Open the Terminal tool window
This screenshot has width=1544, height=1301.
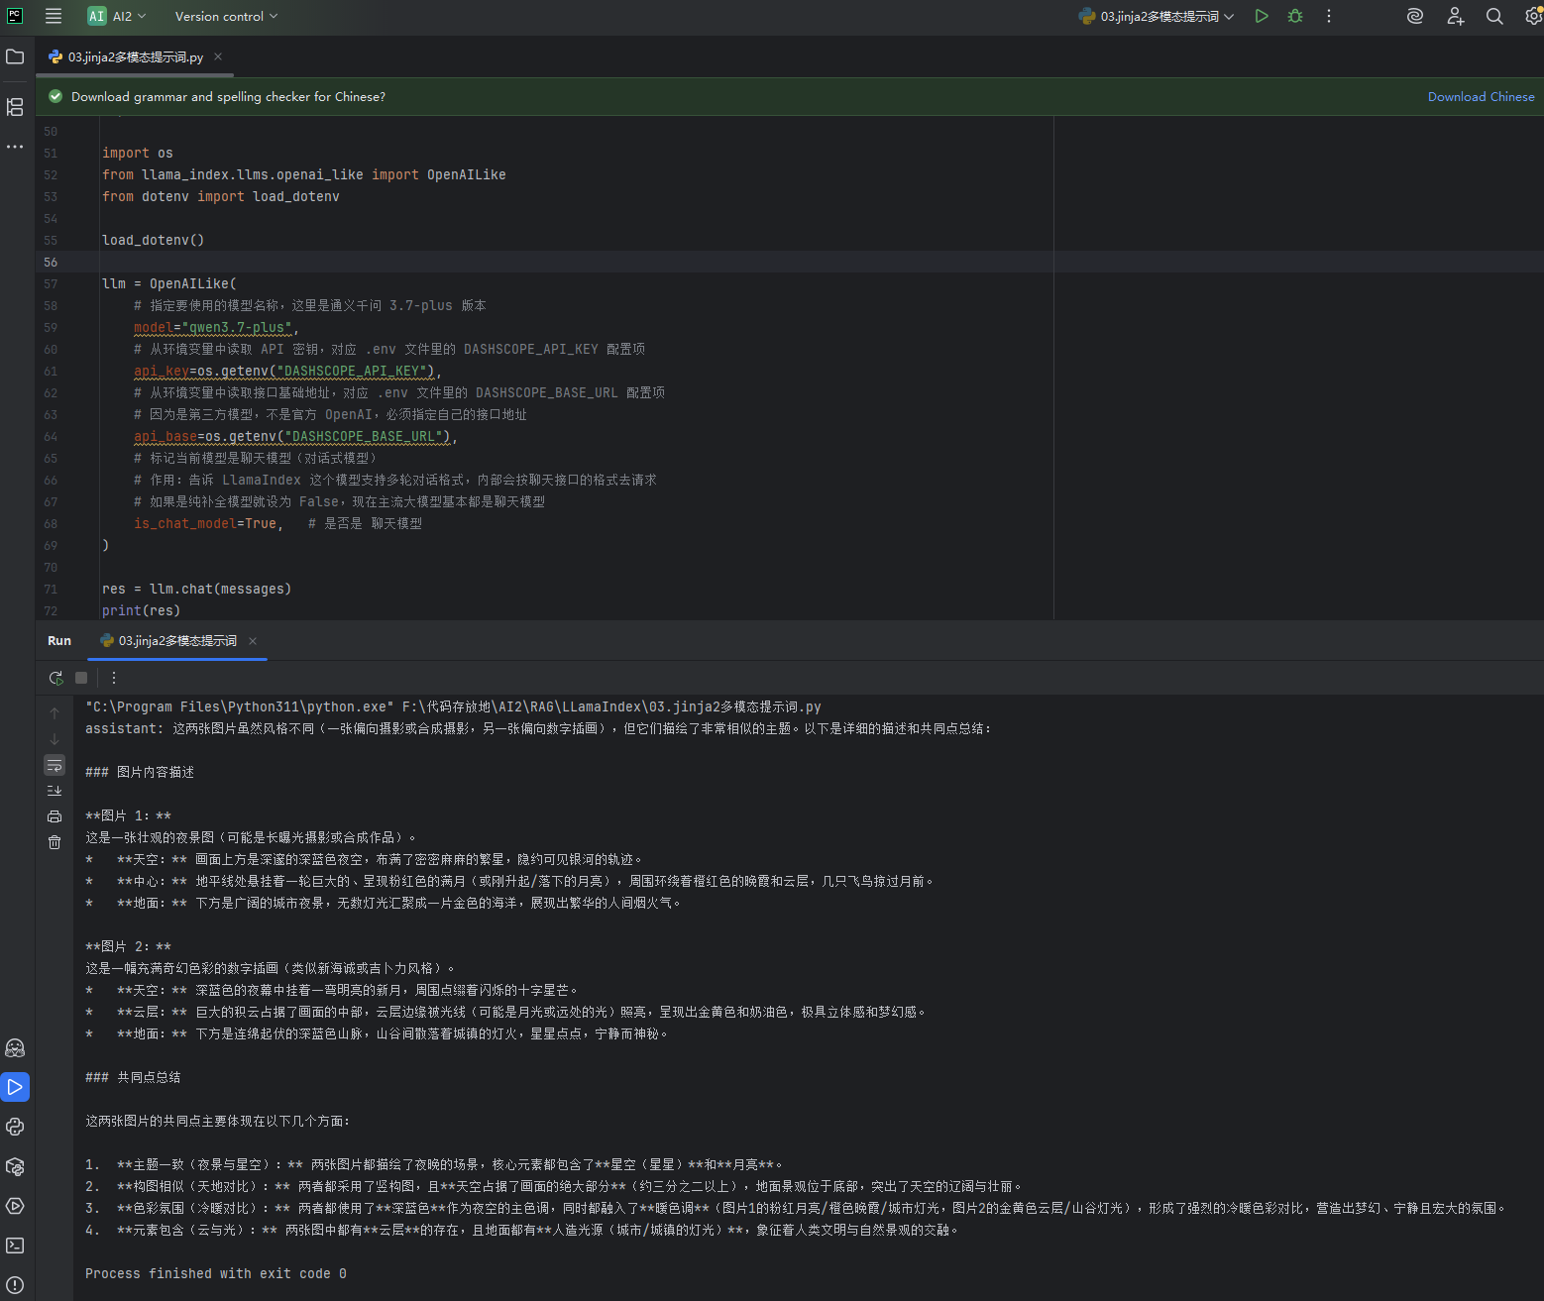15,1246
